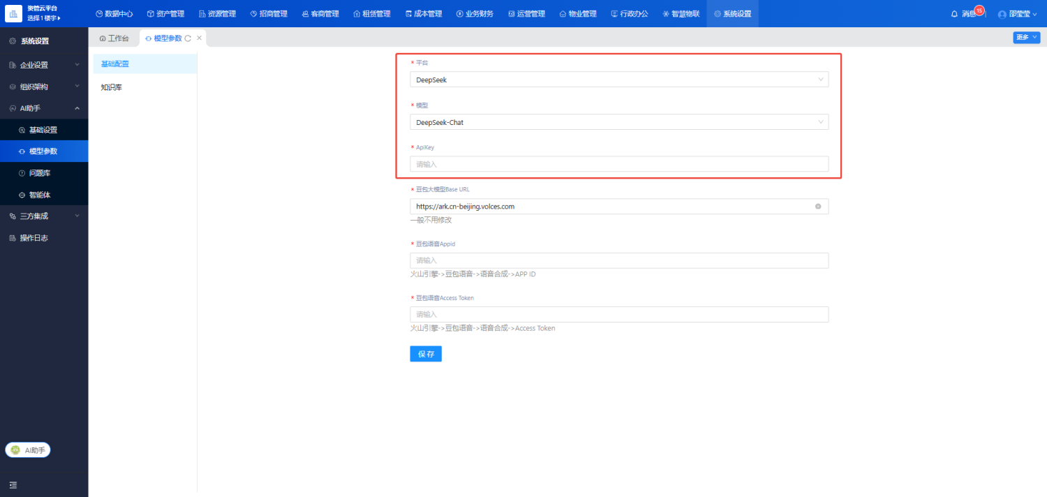Click the platform logo icon

coord(14,13)
